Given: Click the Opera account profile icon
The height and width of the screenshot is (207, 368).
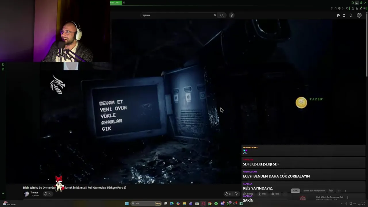Looking at the screenshot, I should [x=357, y=8].
